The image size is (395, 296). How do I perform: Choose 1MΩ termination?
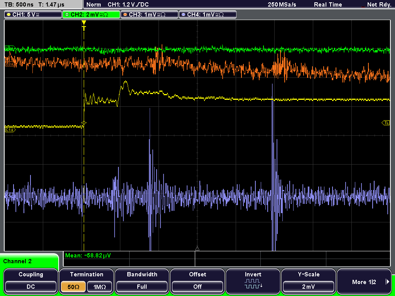(100, 287)
